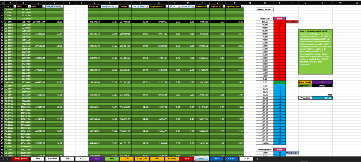This screenshot has width=361, height=162.
Task: Switch to the M2 sheet tab
Action: [97, 159]
